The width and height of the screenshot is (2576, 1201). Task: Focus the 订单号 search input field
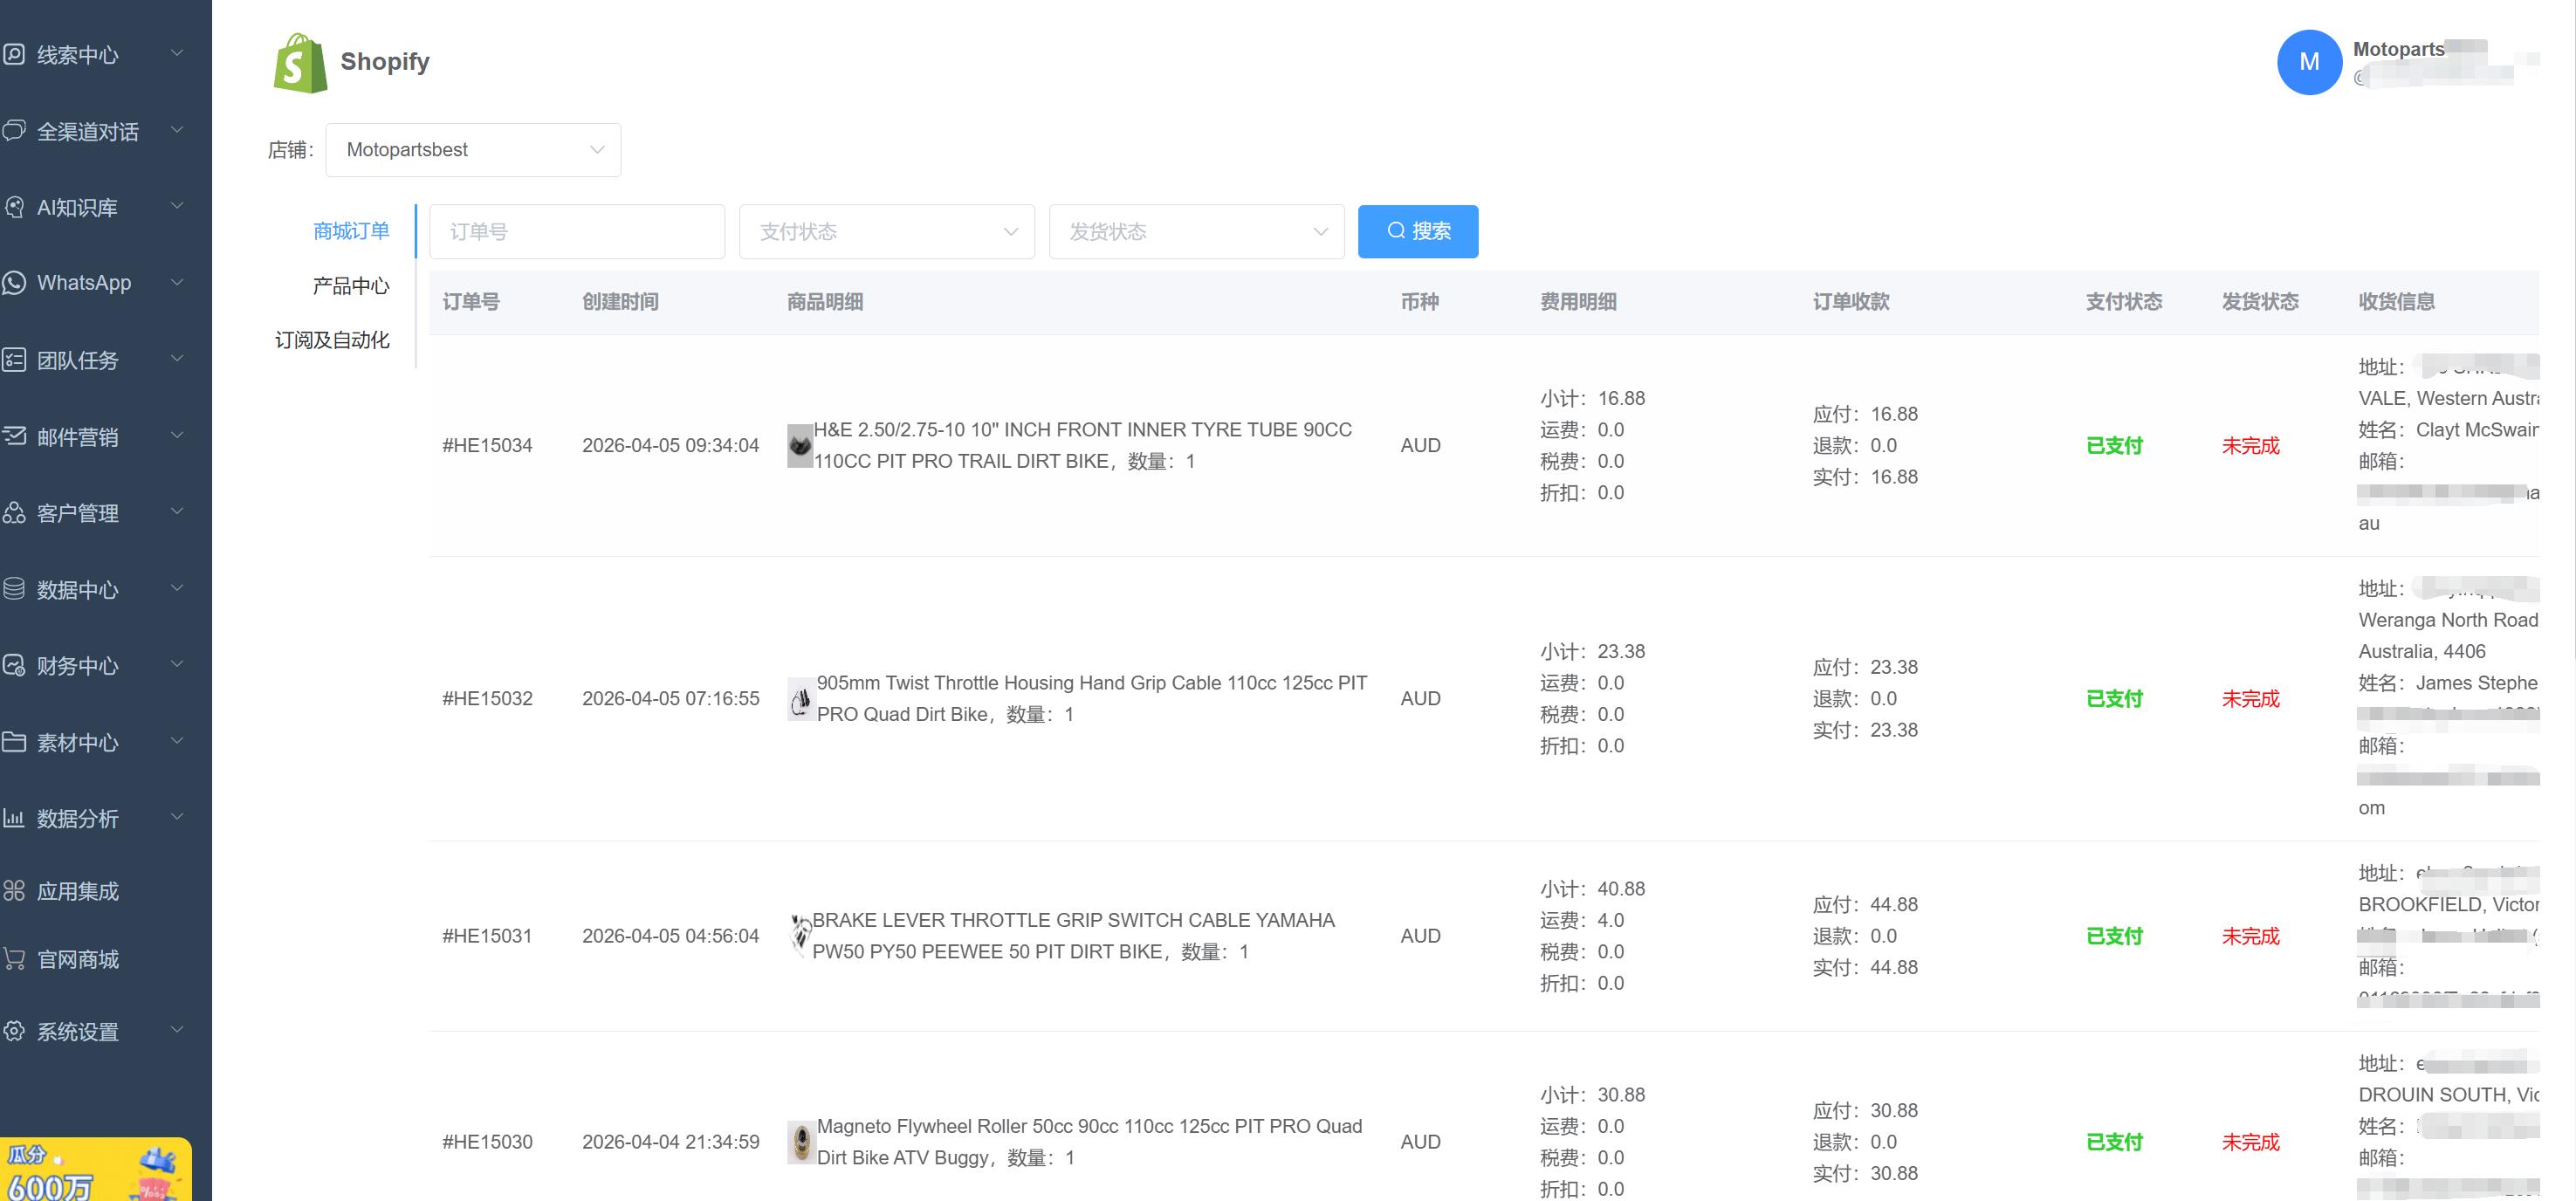click(x=577, y=232)
